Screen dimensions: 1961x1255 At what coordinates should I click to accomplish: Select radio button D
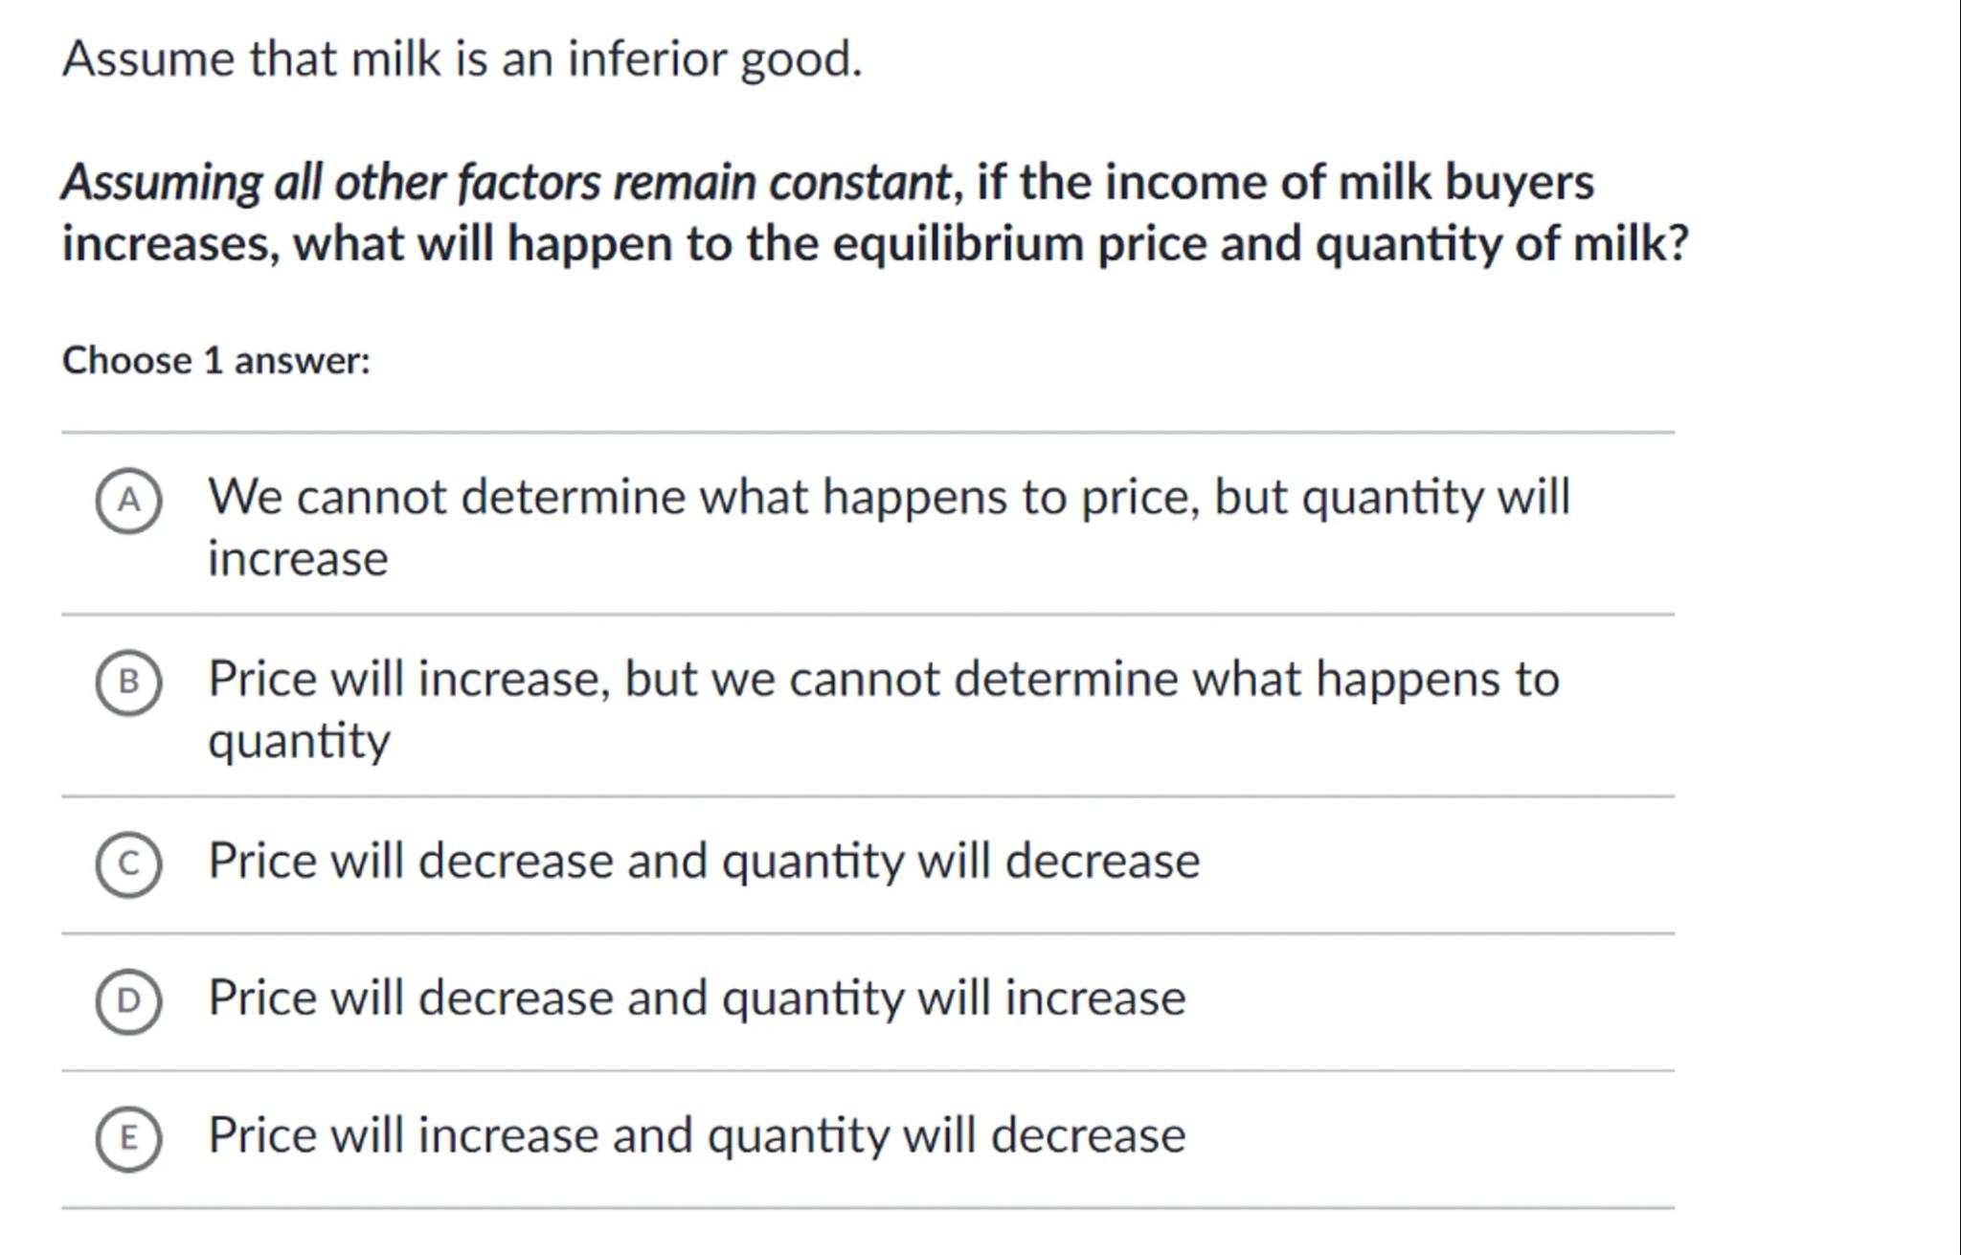click(128, 1000)
